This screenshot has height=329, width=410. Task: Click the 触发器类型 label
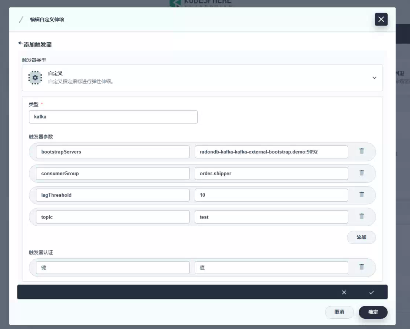coord(34,60)
